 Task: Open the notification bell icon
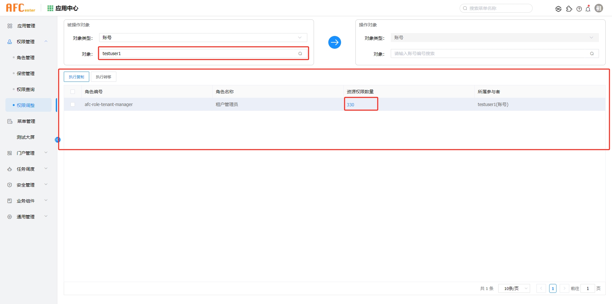(x=588, y=9)
